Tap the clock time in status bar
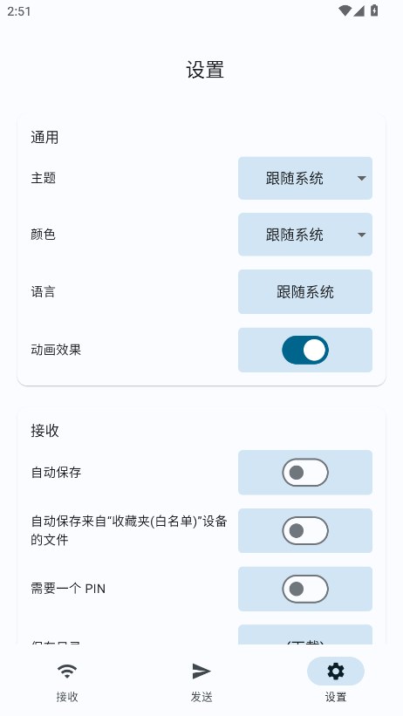The image size is (403, 716). (19, 11)
